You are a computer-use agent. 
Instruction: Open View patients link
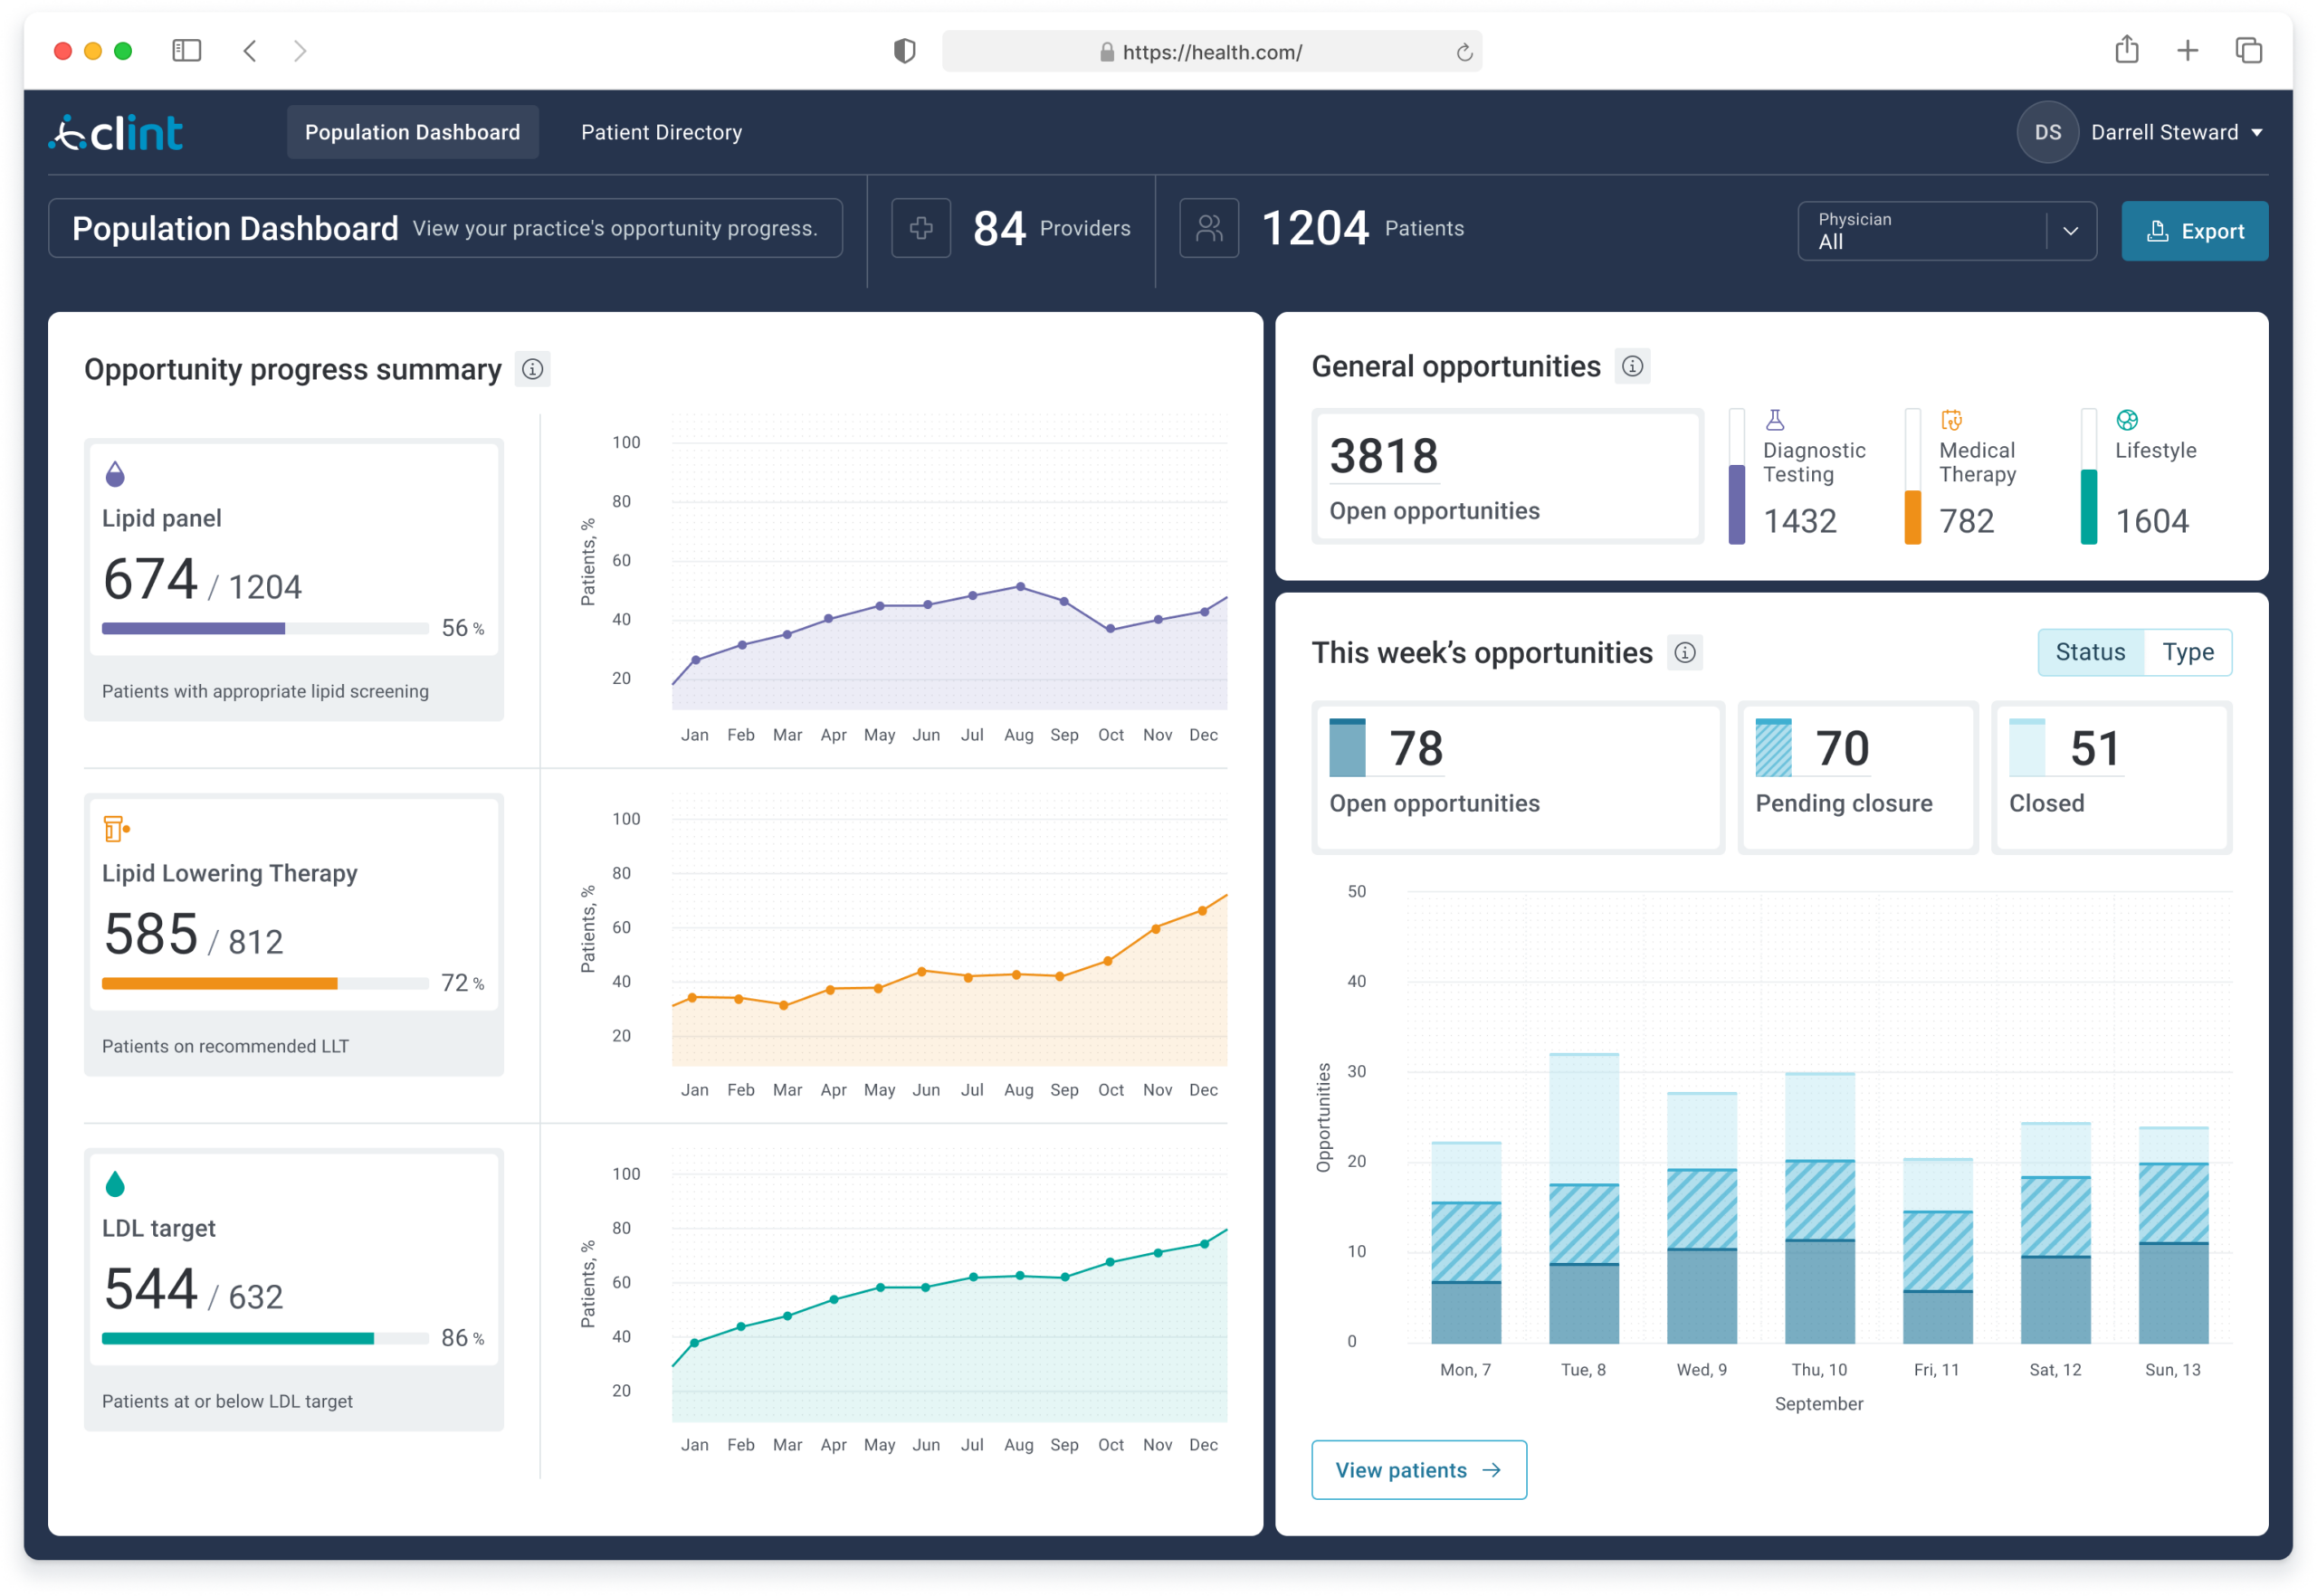coord(1417,1469)
